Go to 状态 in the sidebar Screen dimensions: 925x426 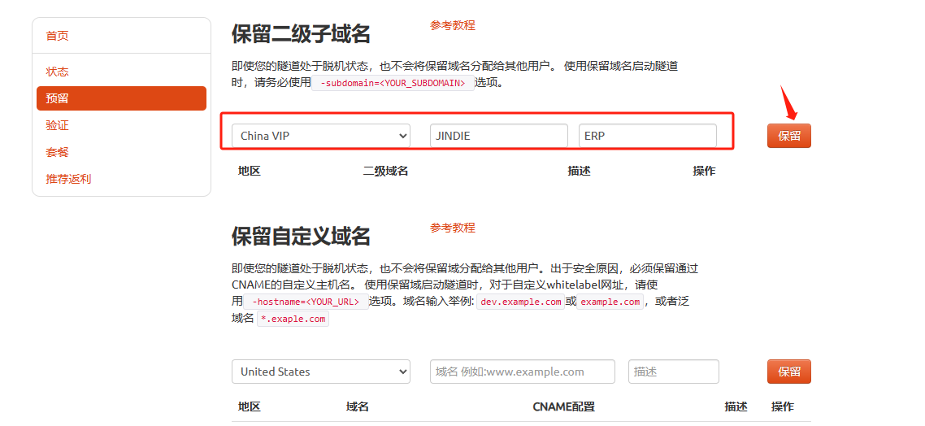[x=57, y=72]
